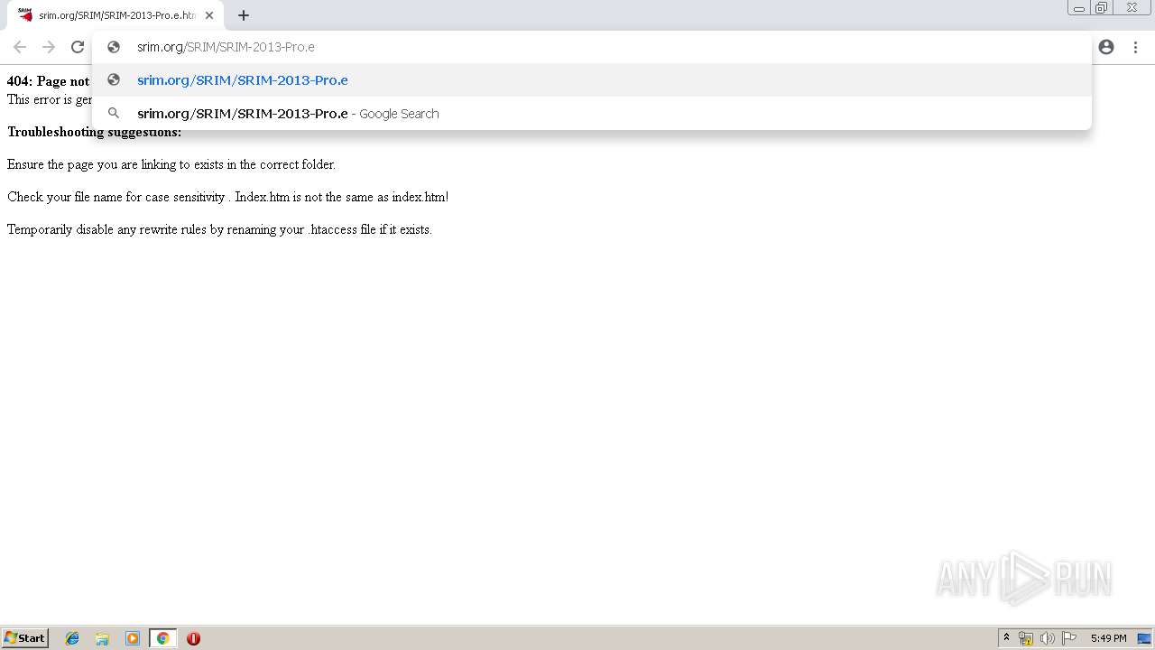This screenshot has width=1155, height=650.
Task: Open Chrome's three-dot menu
Action: point(1135,47)
